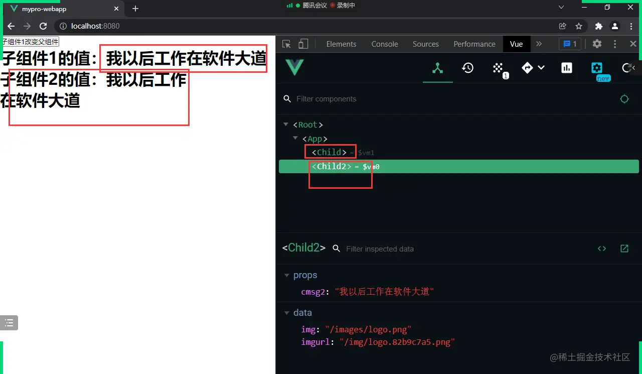Bookmark the page using the star icon
642x374 pixels.
click(579, 26)
